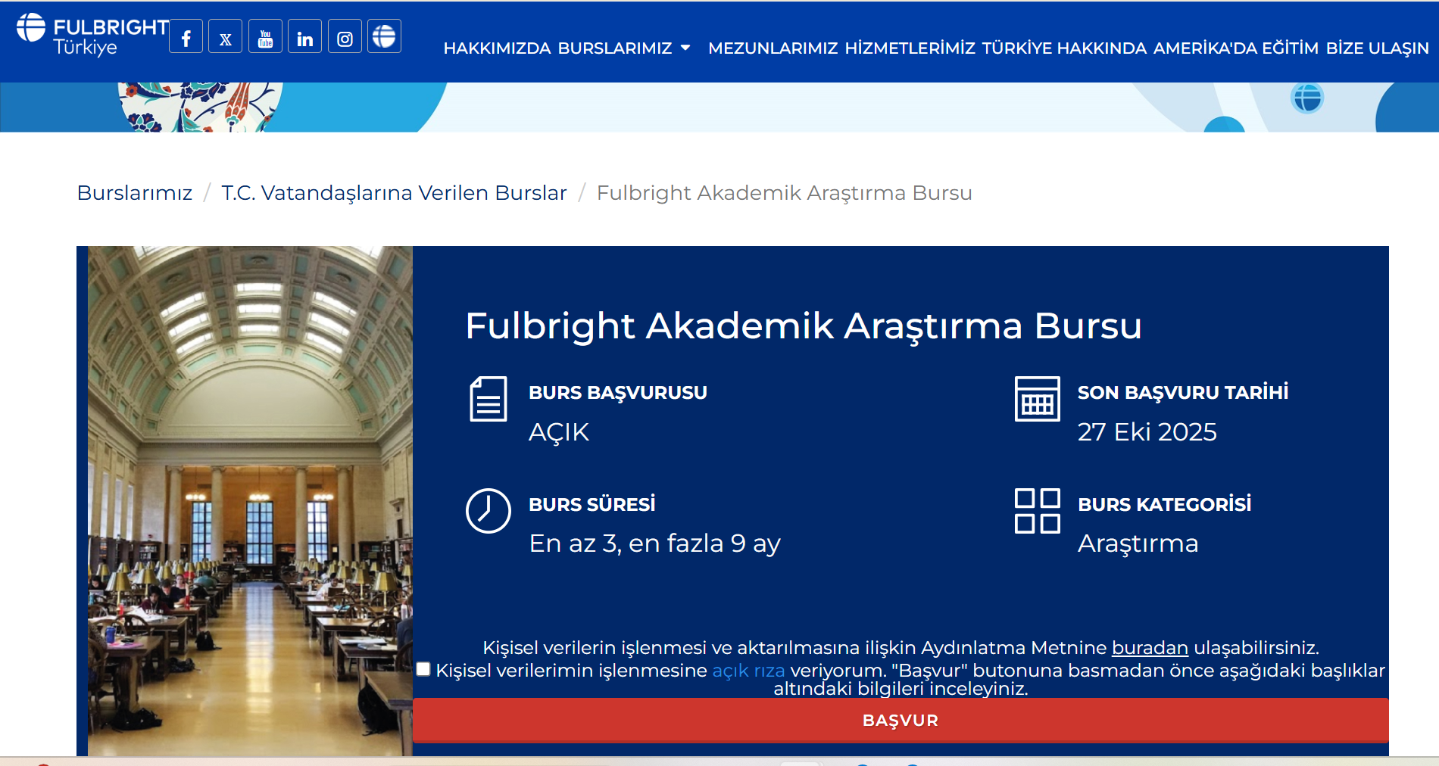Image resolution: width=1439 pixels, height=766 pixels.
Task: Open the Facebook social icon
Action: tap(186, 36)
